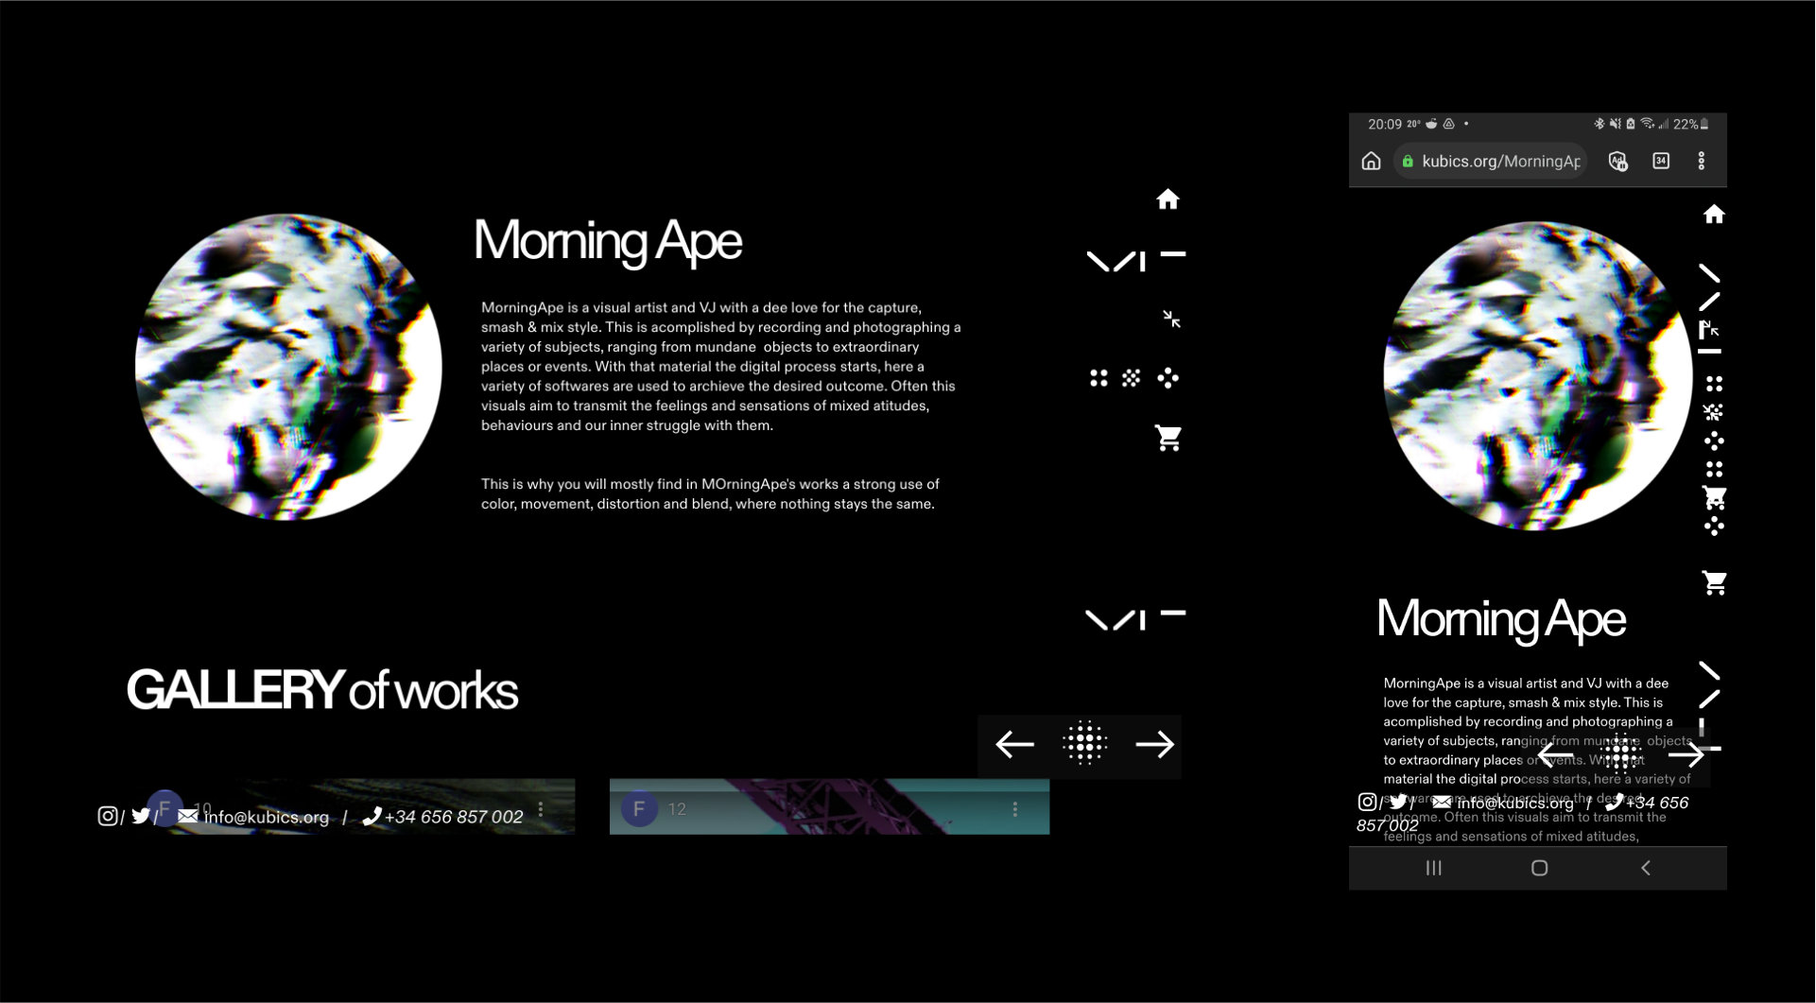Tap the previous arrow in phone gallery controls
This screenshot has width=1816, height=1003.
(1555, 754)
